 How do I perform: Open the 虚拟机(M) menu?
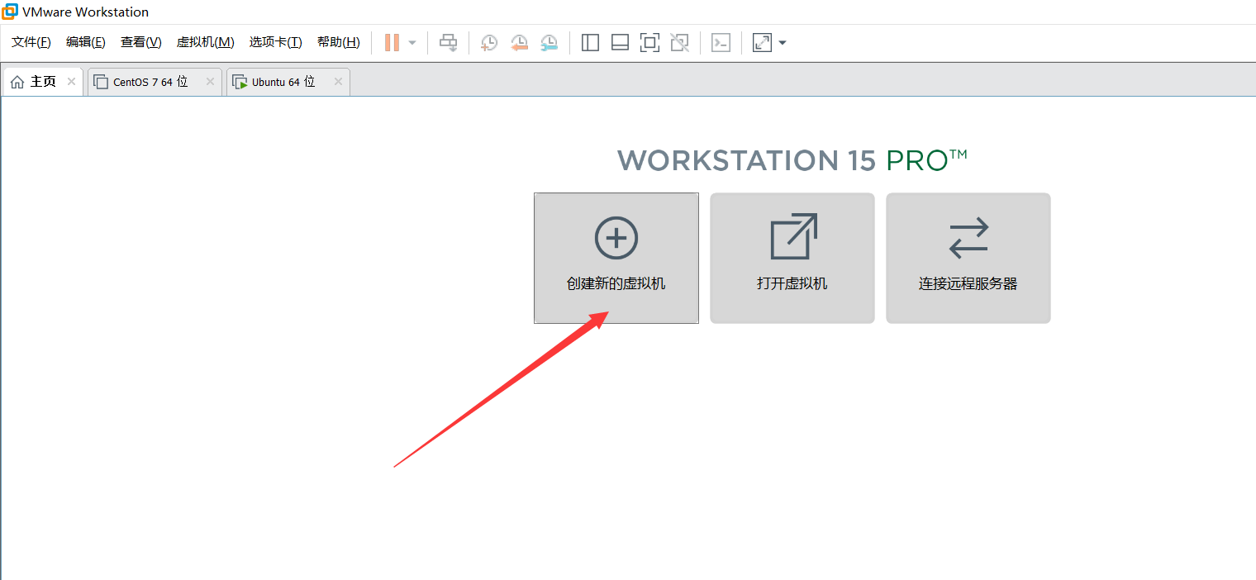[x=206, y=42]
